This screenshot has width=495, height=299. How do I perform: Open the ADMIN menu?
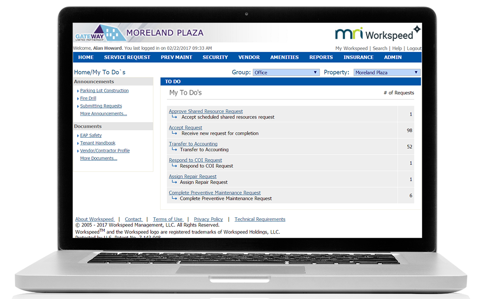(x=393, y=57)
